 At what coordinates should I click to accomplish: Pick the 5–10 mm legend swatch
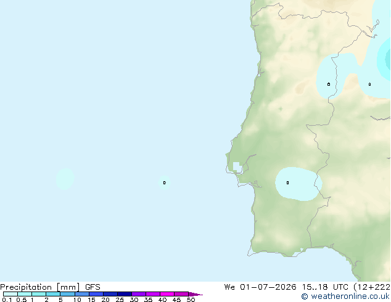67,294
